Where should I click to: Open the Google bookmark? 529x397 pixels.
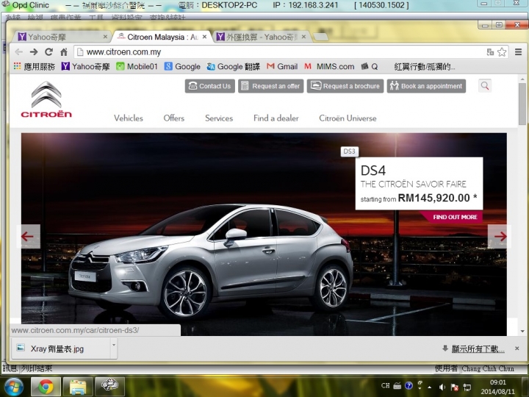point(182,66)
